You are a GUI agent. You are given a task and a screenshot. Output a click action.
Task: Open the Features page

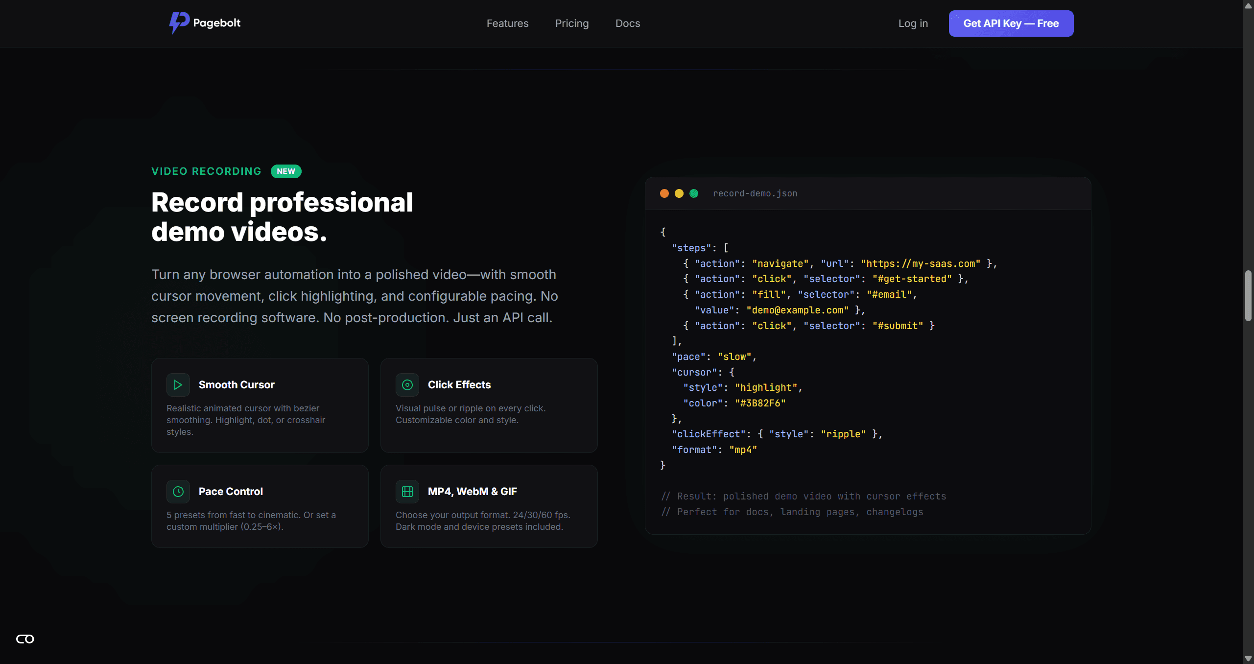[507, 23]
